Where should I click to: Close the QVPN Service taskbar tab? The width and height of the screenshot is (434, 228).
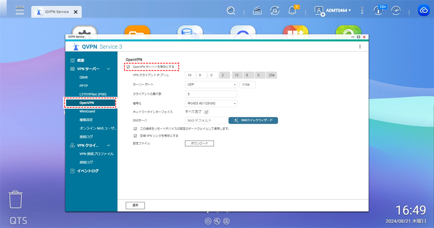coord(76,12)
